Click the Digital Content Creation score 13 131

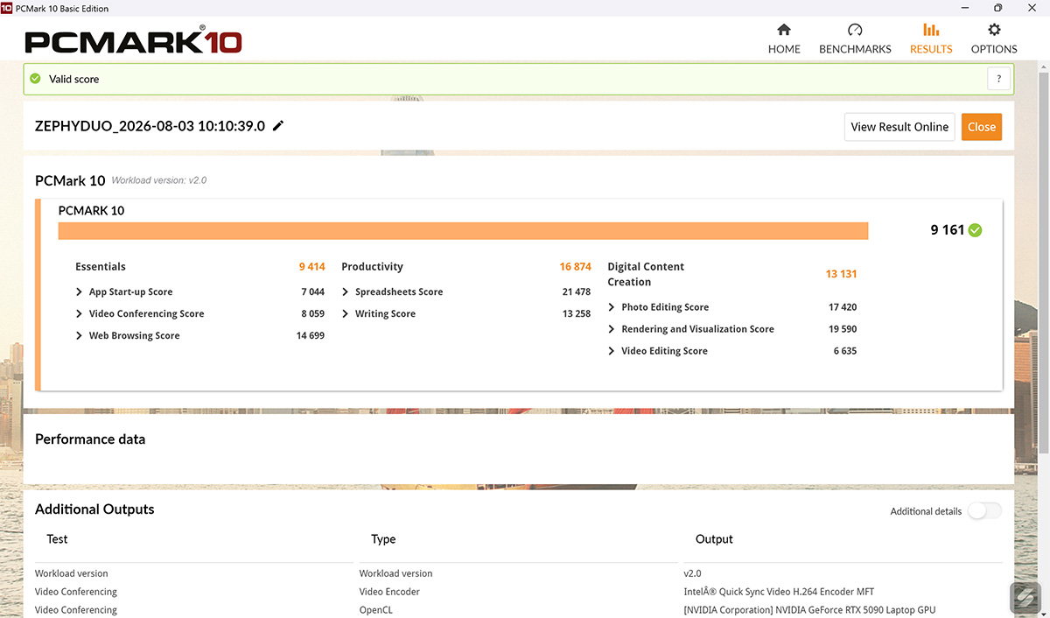[x=841, y=274]
